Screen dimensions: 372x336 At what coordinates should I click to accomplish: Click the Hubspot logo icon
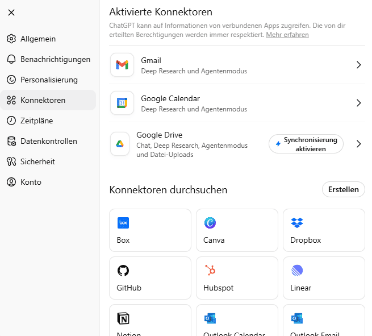tap(210, 270)
